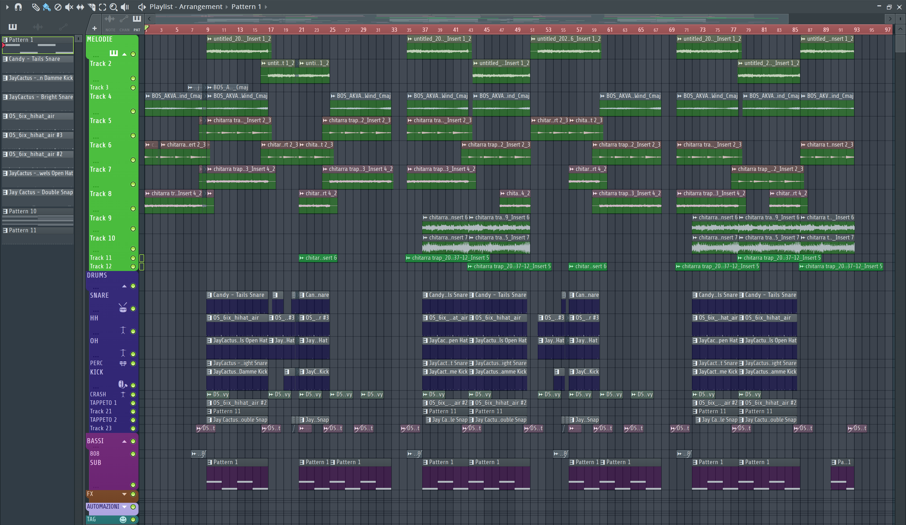Click bar 33 on the timeline ruler
The image size is (906, 525).
coord(394,30)
